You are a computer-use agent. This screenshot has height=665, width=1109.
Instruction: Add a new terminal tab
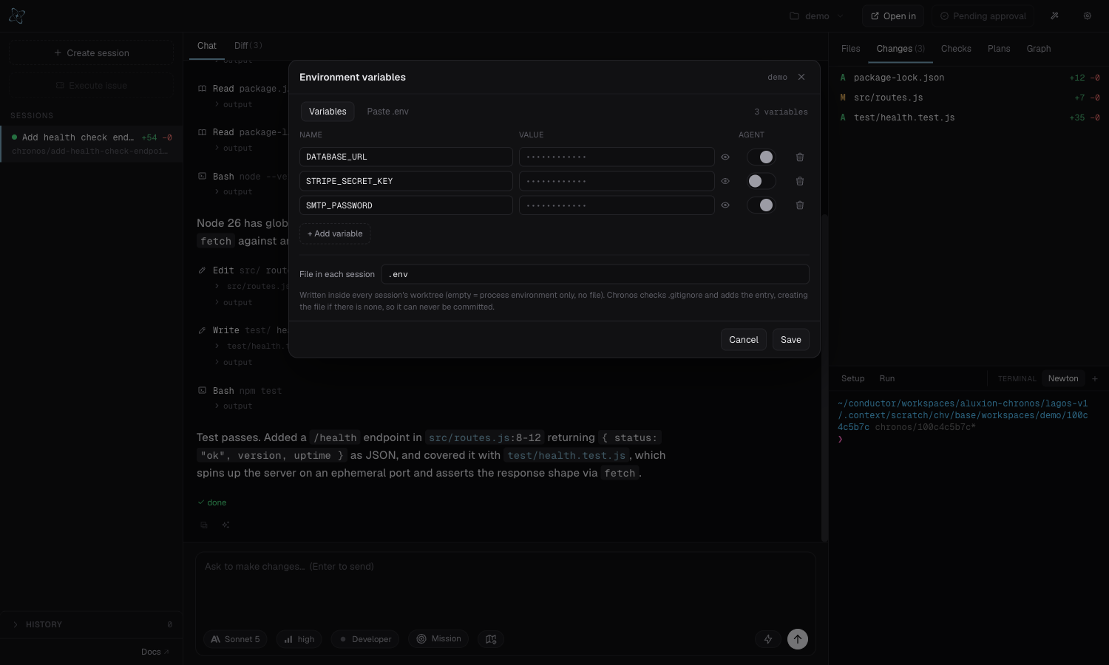click(x=1095, y=379)
